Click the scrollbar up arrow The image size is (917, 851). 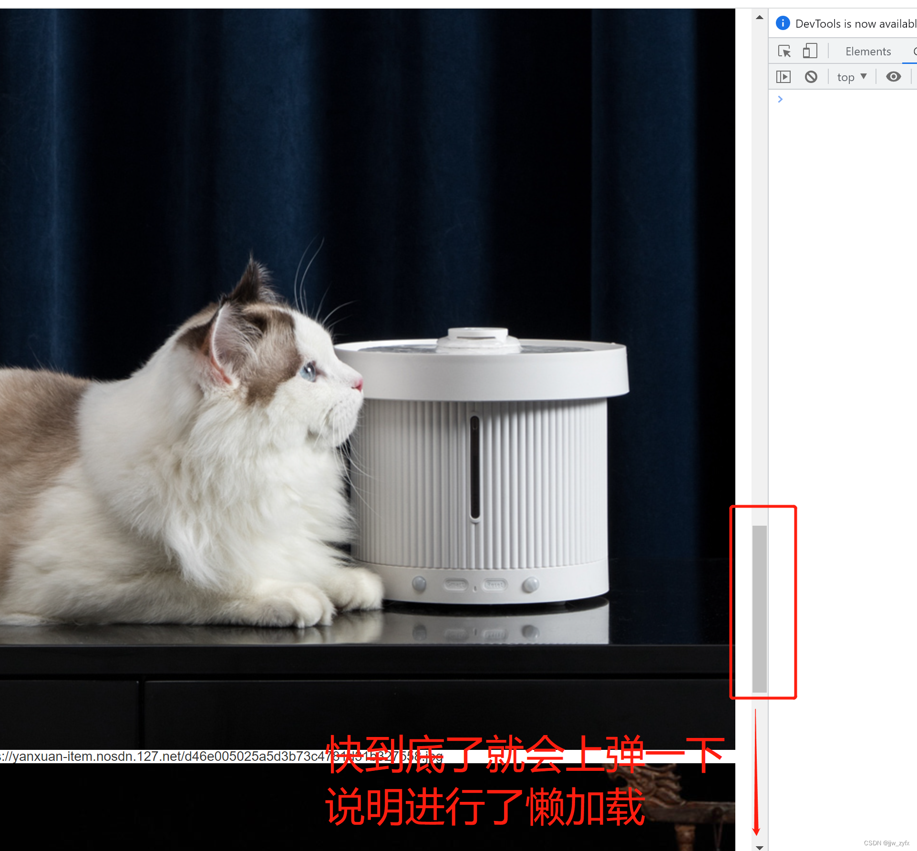click(760, 18)
